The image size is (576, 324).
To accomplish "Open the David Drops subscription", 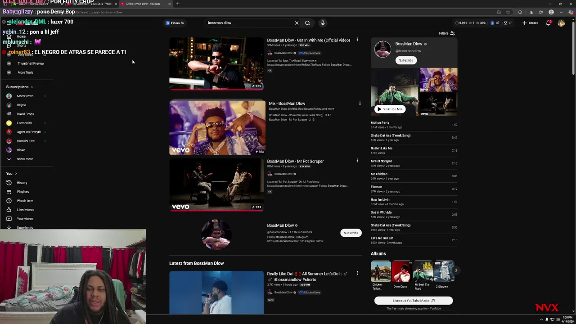I will tap(25, 114).
